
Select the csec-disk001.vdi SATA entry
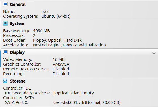(x=87, y=102)
